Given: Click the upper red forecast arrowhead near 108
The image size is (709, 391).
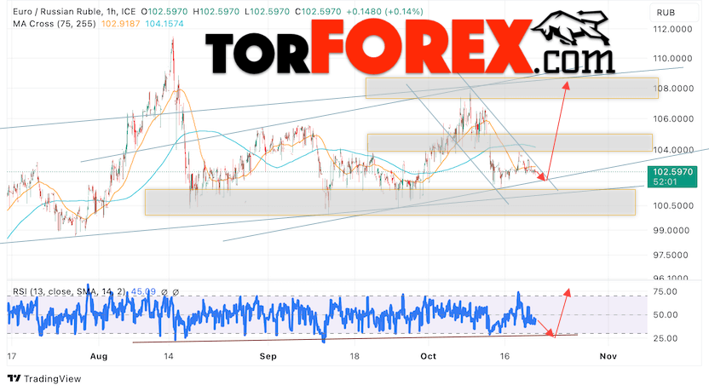Looking at the screenshot, I should (x=566, y=85).
